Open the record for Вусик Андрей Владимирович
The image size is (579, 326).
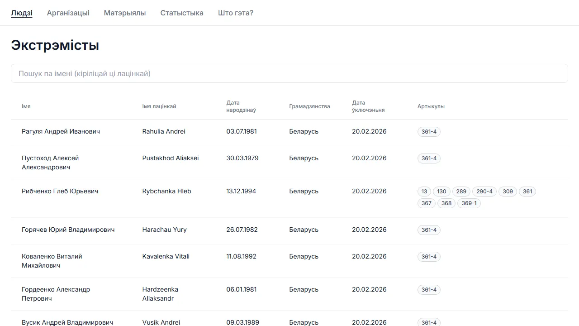[67, 322]
